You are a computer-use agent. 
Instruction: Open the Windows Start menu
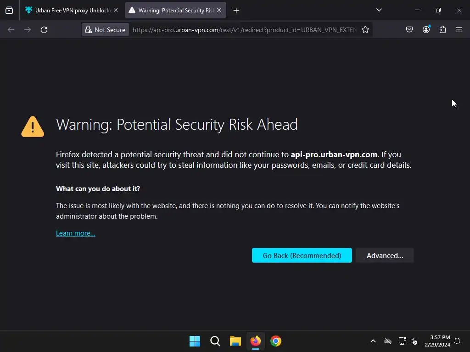coord(195,341)
